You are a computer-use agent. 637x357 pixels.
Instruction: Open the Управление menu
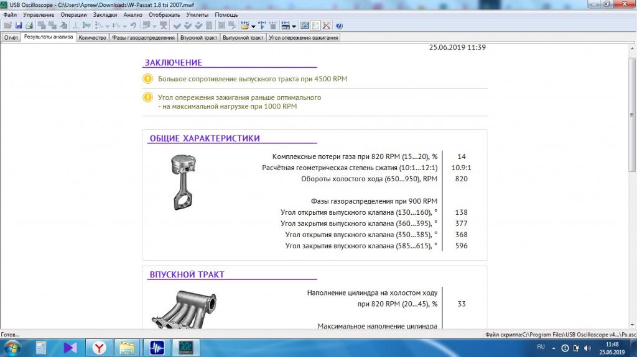[39, 15]
